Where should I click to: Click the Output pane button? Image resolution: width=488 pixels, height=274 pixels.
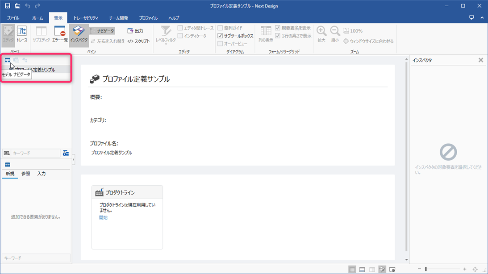[x=135, y=31]
